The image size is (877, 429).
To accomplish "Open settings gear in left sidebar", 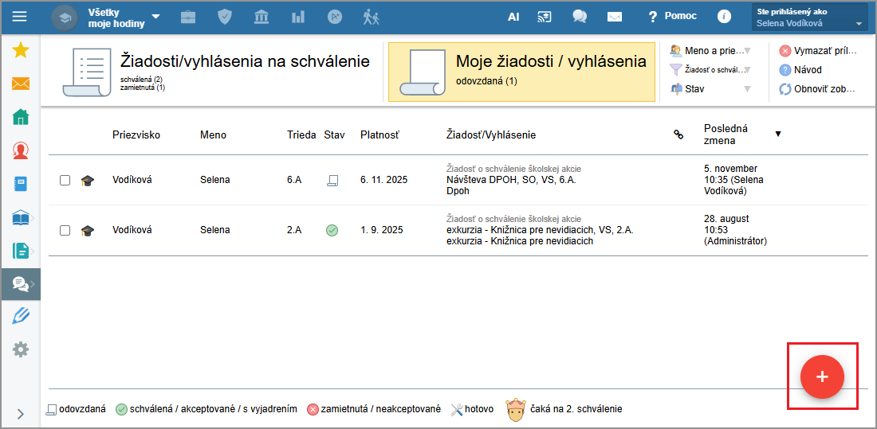I will [x=21, y=349].
